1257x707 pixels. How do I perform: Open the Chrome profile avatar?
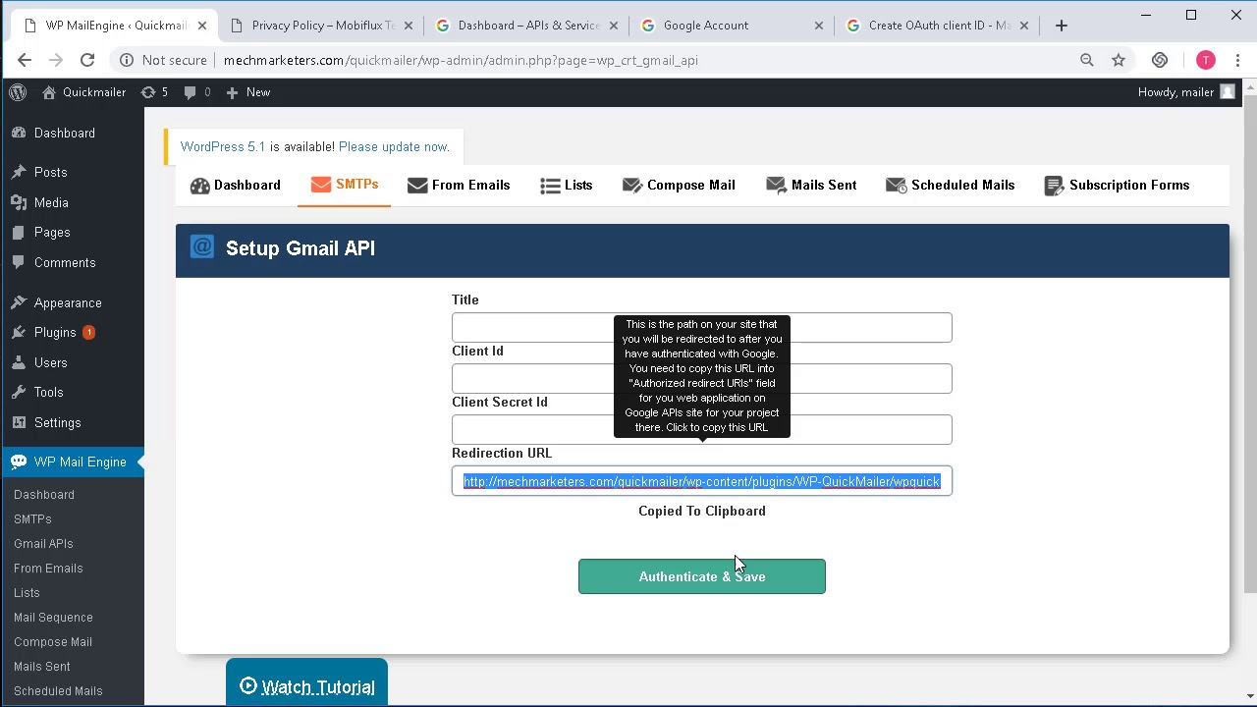pos(1206,60)
